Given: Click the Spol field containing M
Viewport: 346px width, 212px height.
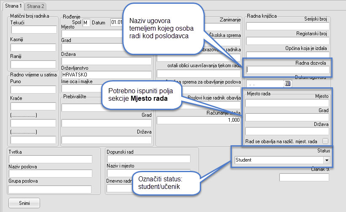Looking at the screenshot, I should [86, 23].
